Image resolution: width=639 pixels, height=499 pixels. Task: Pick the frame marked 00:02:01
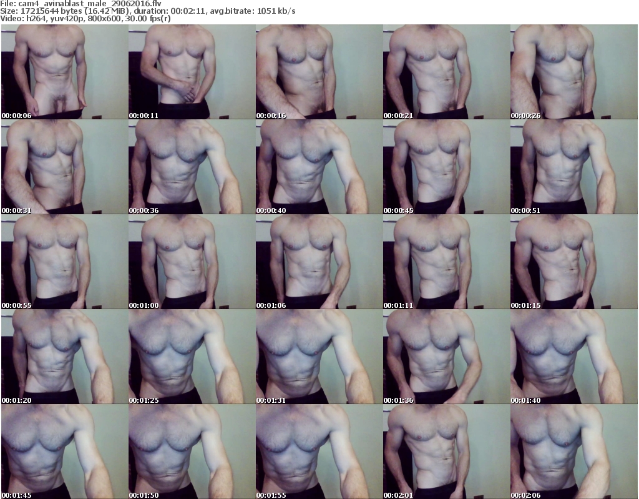447,452
